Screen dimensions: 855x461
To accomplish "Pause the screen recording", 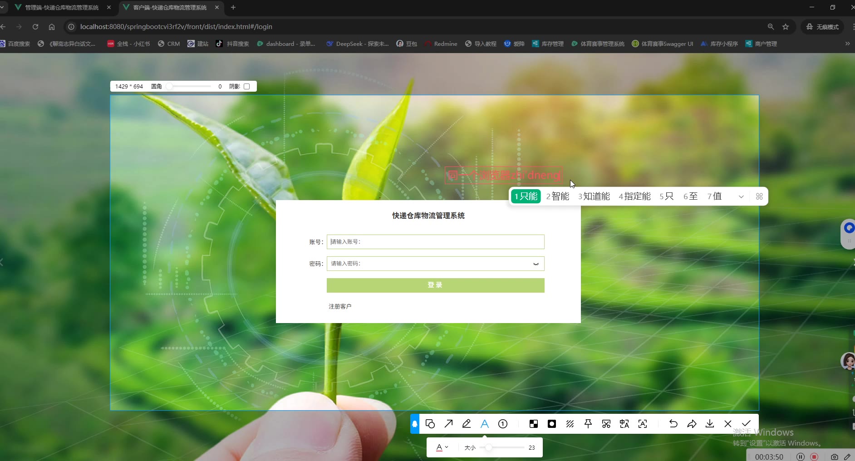I will tap(801, 456).
